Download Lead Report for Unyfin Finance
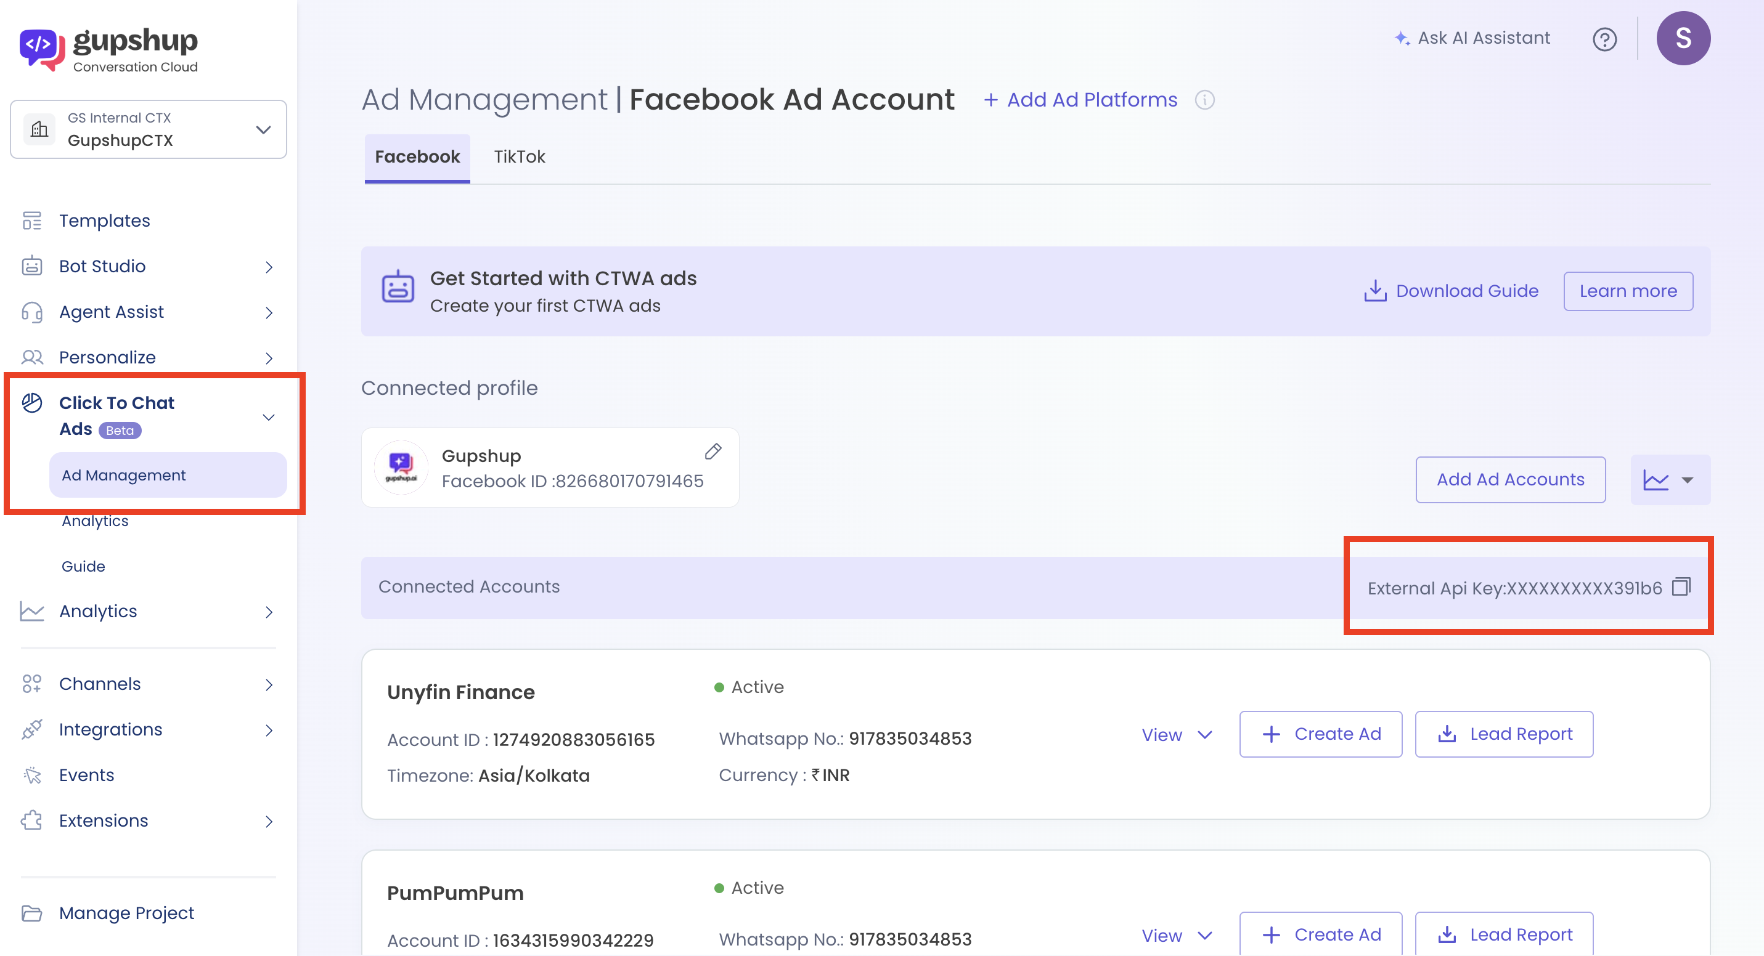1764x956 pixels. pos(1504,734)
